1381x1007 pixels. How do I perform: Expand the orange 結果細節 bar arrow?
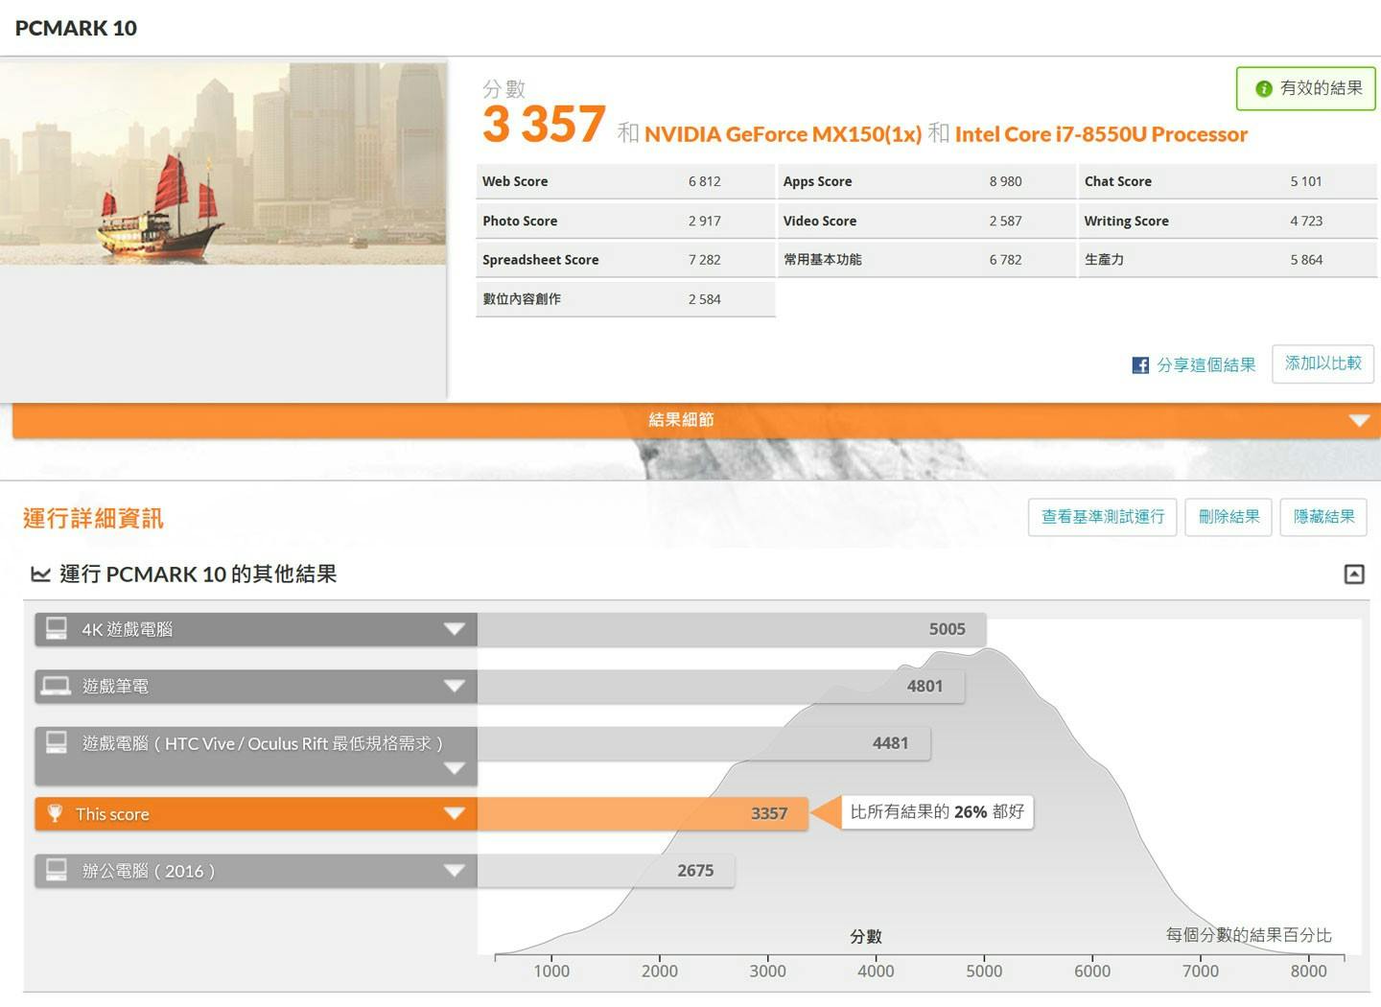coord(1359,420)
